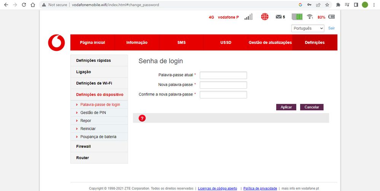The width and height of the screenshot is (380, 191).
Task: Click the Vodafone logo icon
Action: (x=56, y=42)
